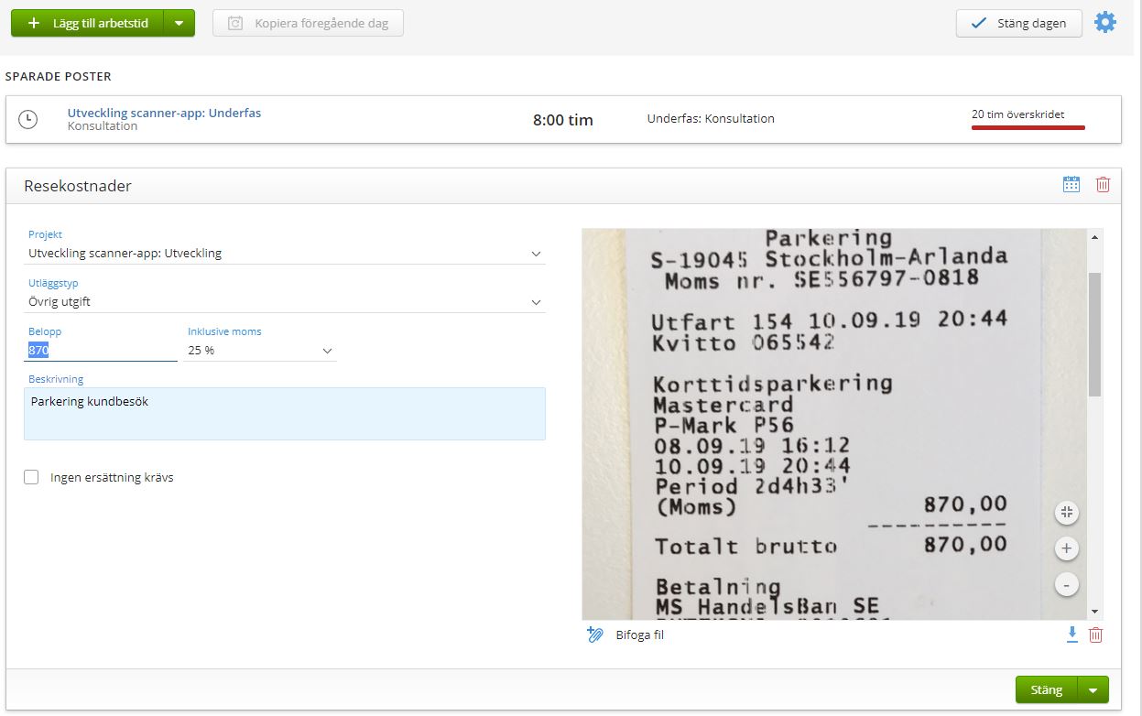Screen dimensions: 1142x716
Task: Click the calendar icon in Resekostnader header
Action: [1071, 184]
